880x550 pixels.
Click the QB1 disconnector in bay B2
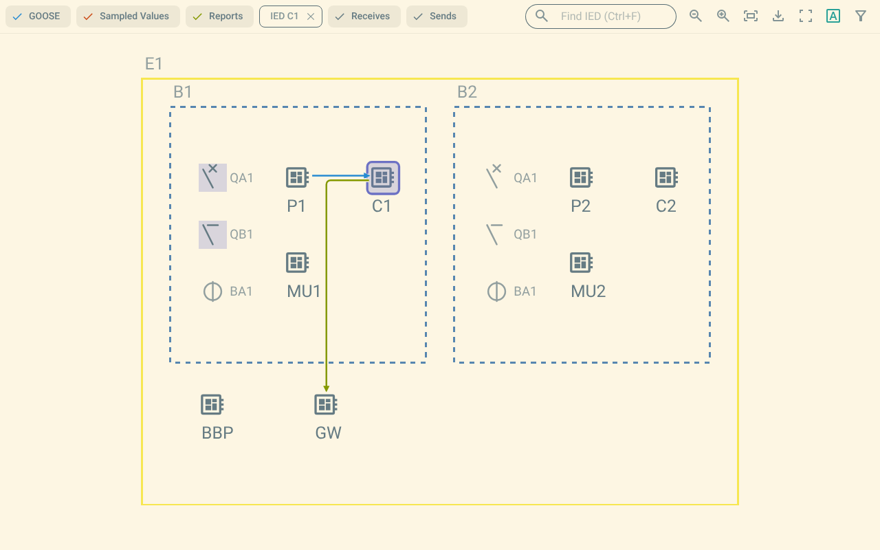[494, 234]
